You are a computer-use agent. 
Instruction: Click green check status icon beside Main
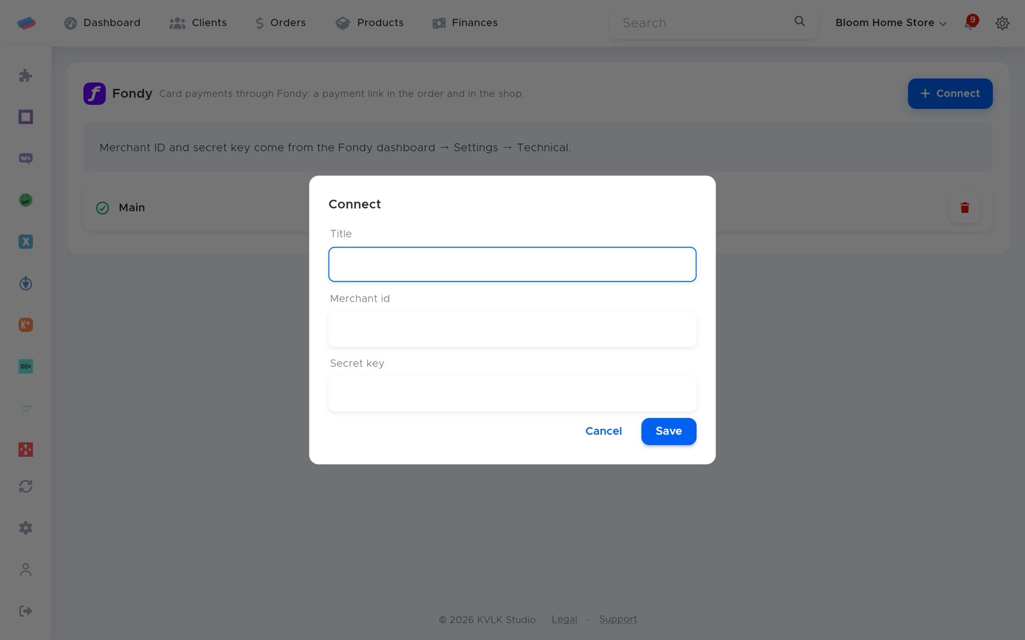click(102, 208)
